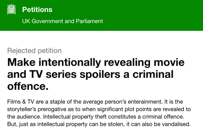Click the Rejected petition status label

coord(34,51)
